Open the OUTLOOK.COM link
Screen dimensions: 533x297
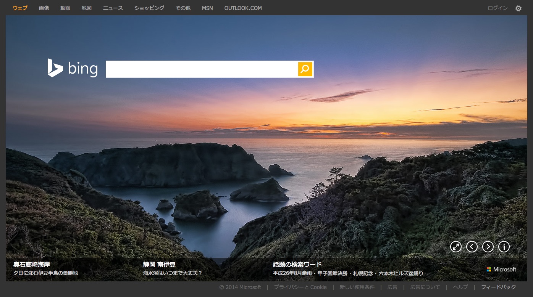pos(243,8)
